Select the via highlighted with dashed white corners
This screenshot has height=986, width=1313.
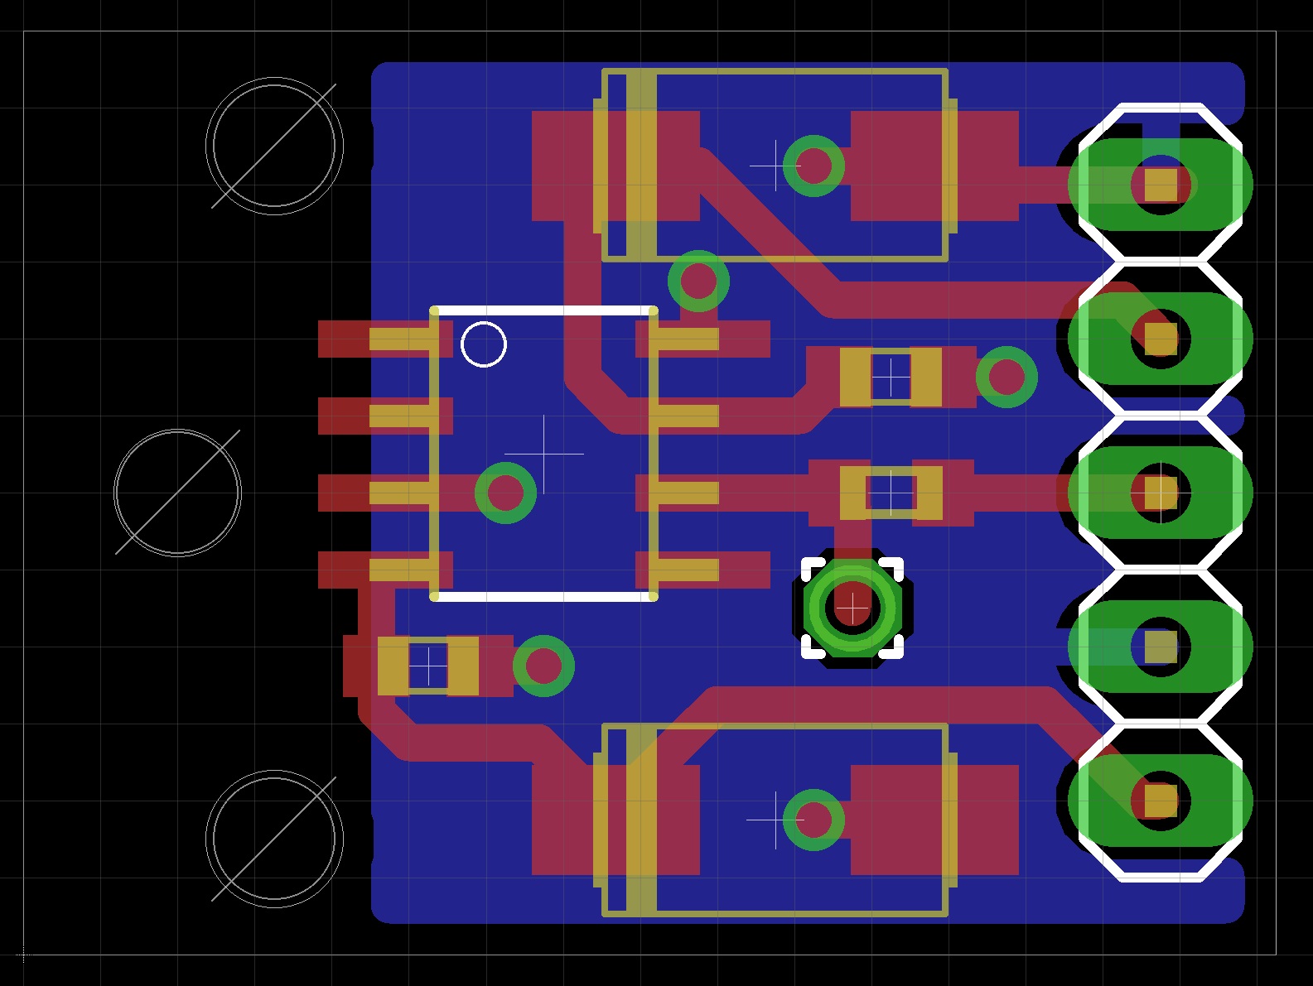[x=852, y=608]
